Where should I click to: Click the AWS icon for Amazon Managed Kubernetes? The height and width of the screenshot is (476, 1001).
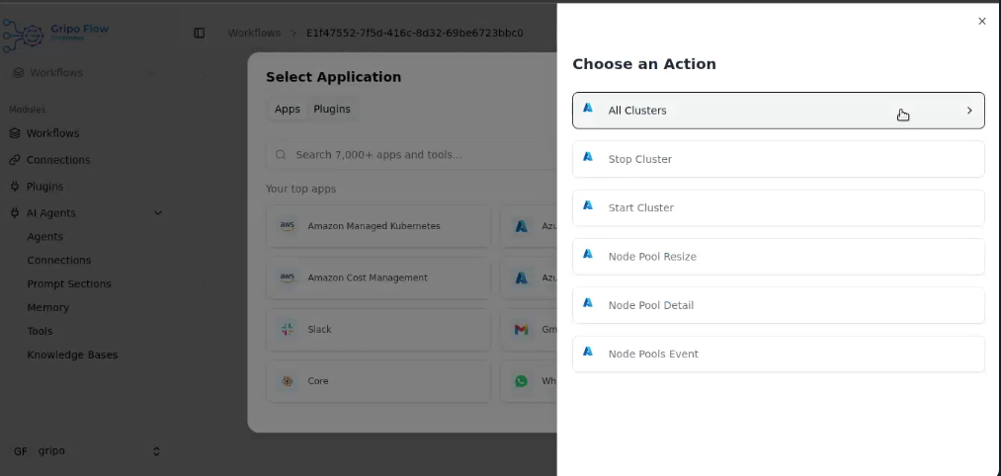pyautogui.click(x=288, y=226)
